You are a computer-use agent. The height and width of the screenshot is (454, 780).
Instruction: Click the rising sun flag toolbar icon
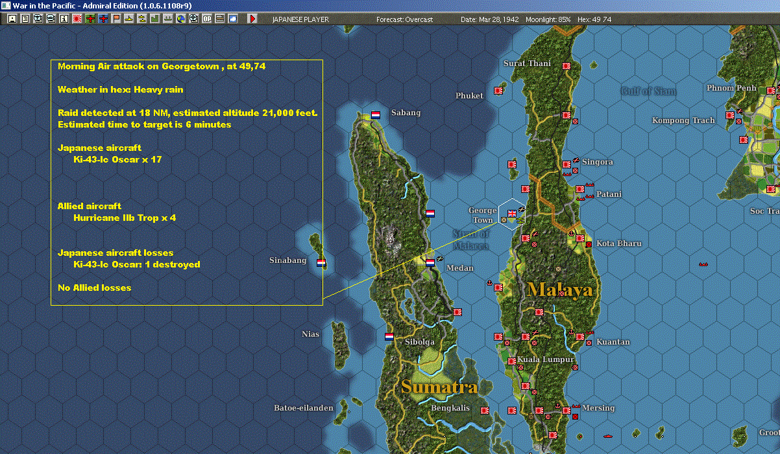(77, 19)
